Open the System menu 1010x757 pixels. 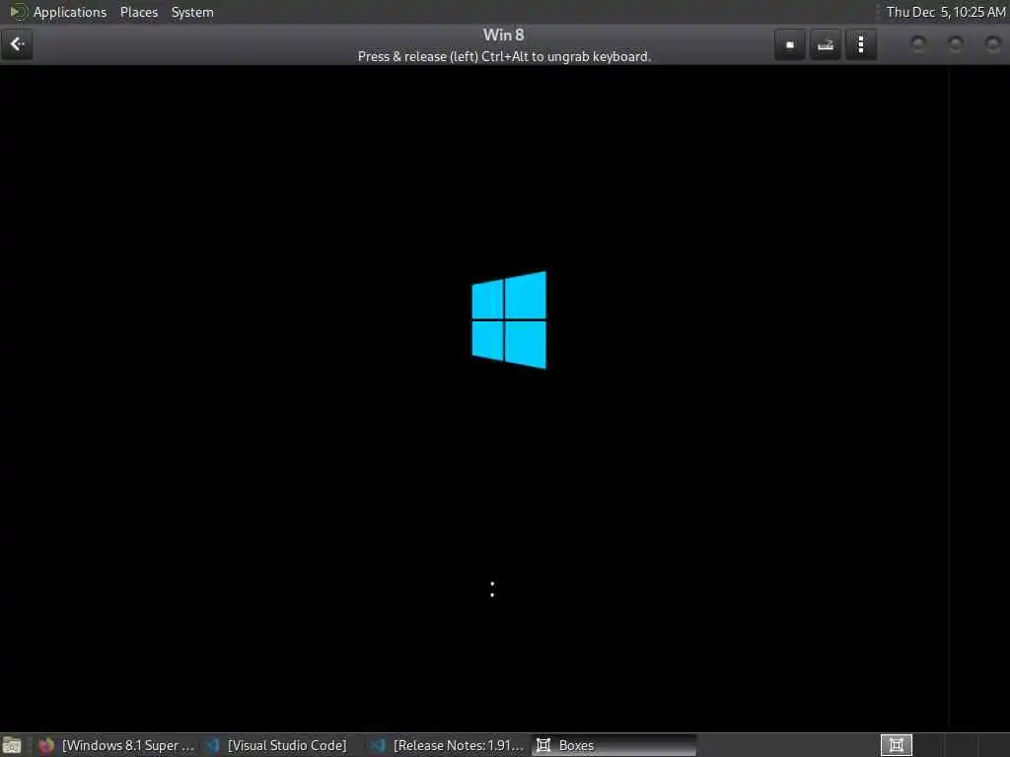[x=192, y=12]
